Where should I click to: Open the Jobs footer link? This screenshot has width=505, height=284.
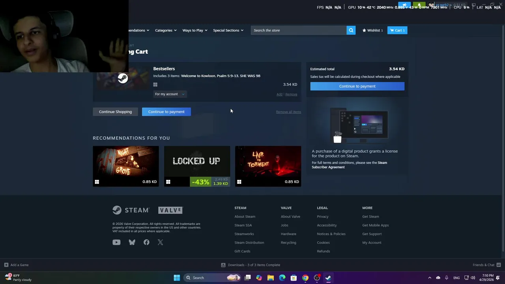coord(284,225)
